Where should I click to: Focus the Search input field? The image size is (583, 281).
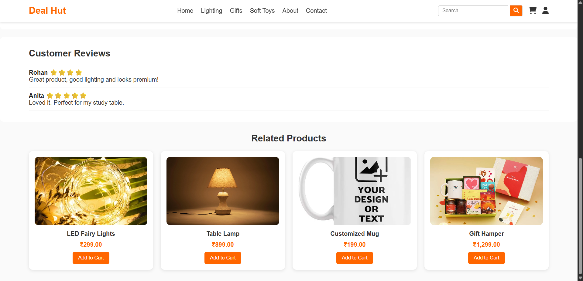(473, 11)
